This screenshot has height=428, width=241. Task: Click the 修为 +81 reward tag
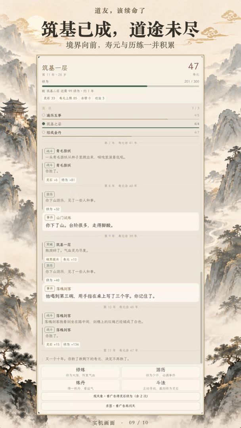[68, 180]
